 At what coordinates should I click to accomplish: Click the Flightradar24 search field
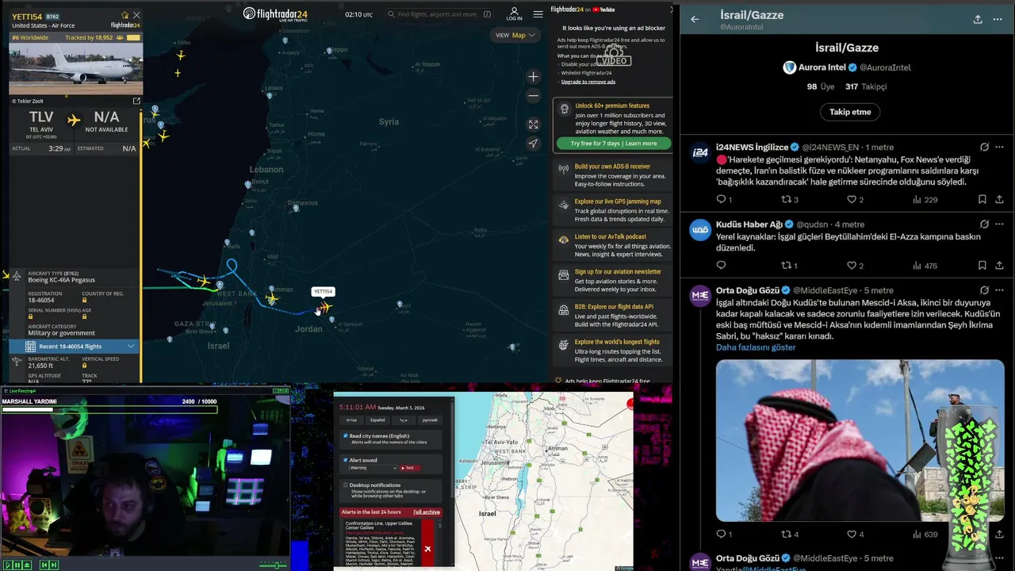pos(439,14)
